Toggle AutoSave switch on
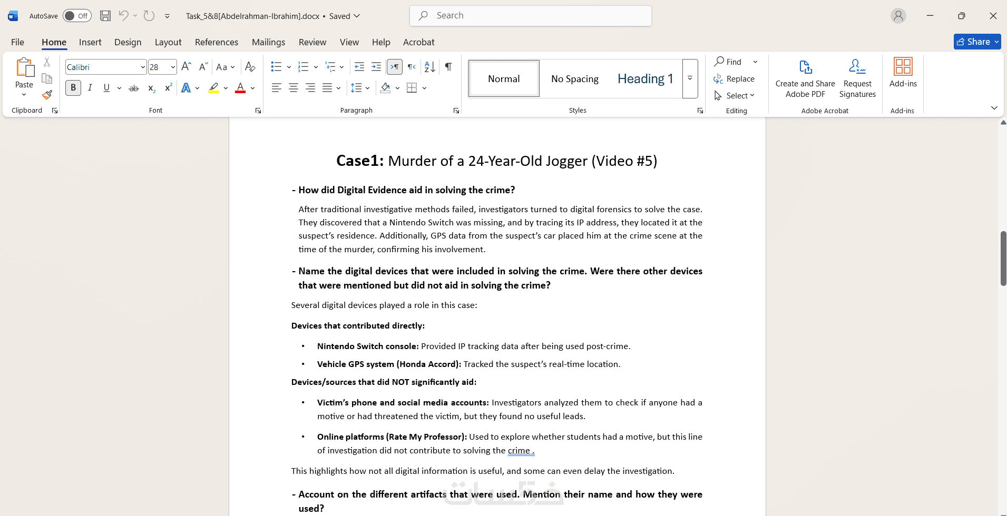The height and width of the screenshot is (516, 1007). pyautogui.click(x=77, y=16)
